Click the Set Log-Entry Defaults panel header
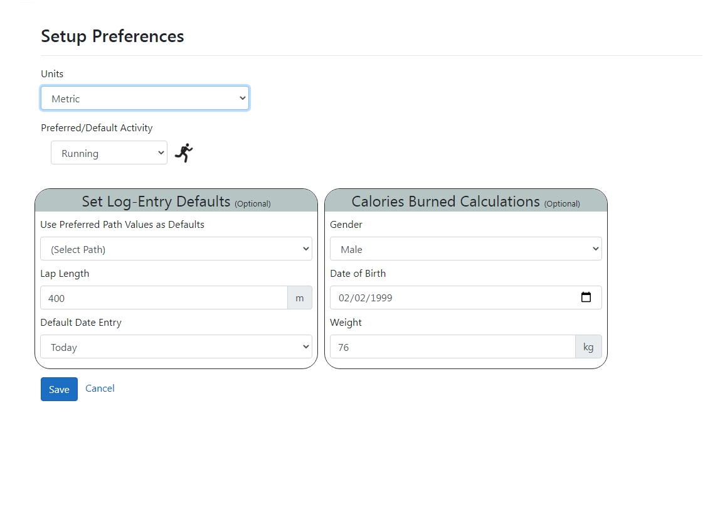 176,201
